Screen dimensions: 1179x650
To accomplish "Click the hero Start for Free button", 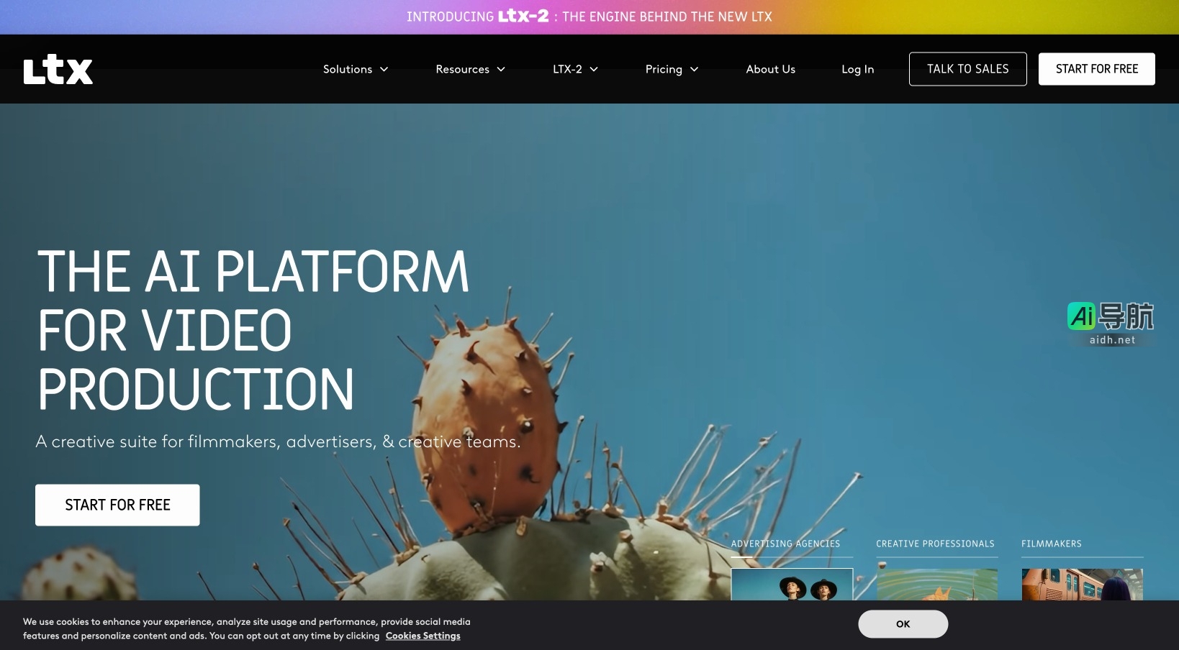I will (x=117, y=505).
